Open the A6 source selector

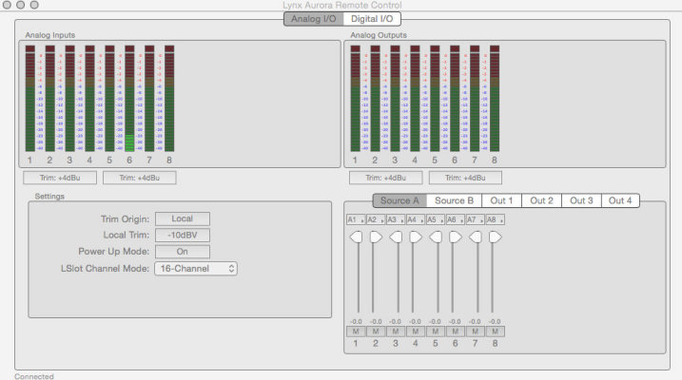(456, 219)
